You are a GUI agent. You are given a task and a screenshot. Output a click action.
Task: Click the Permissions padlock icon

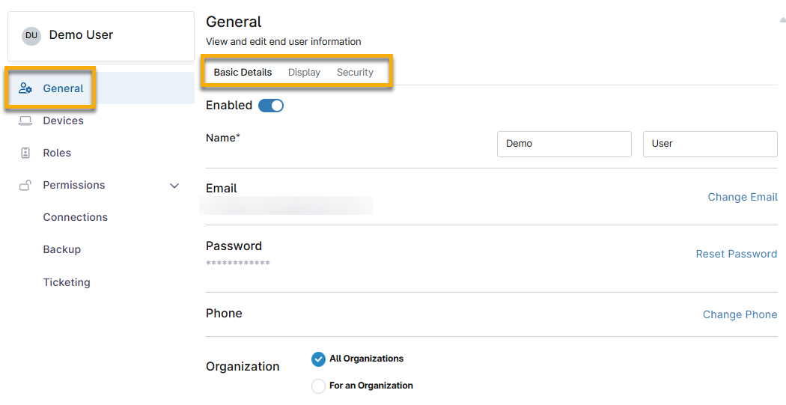pos(25,185)
